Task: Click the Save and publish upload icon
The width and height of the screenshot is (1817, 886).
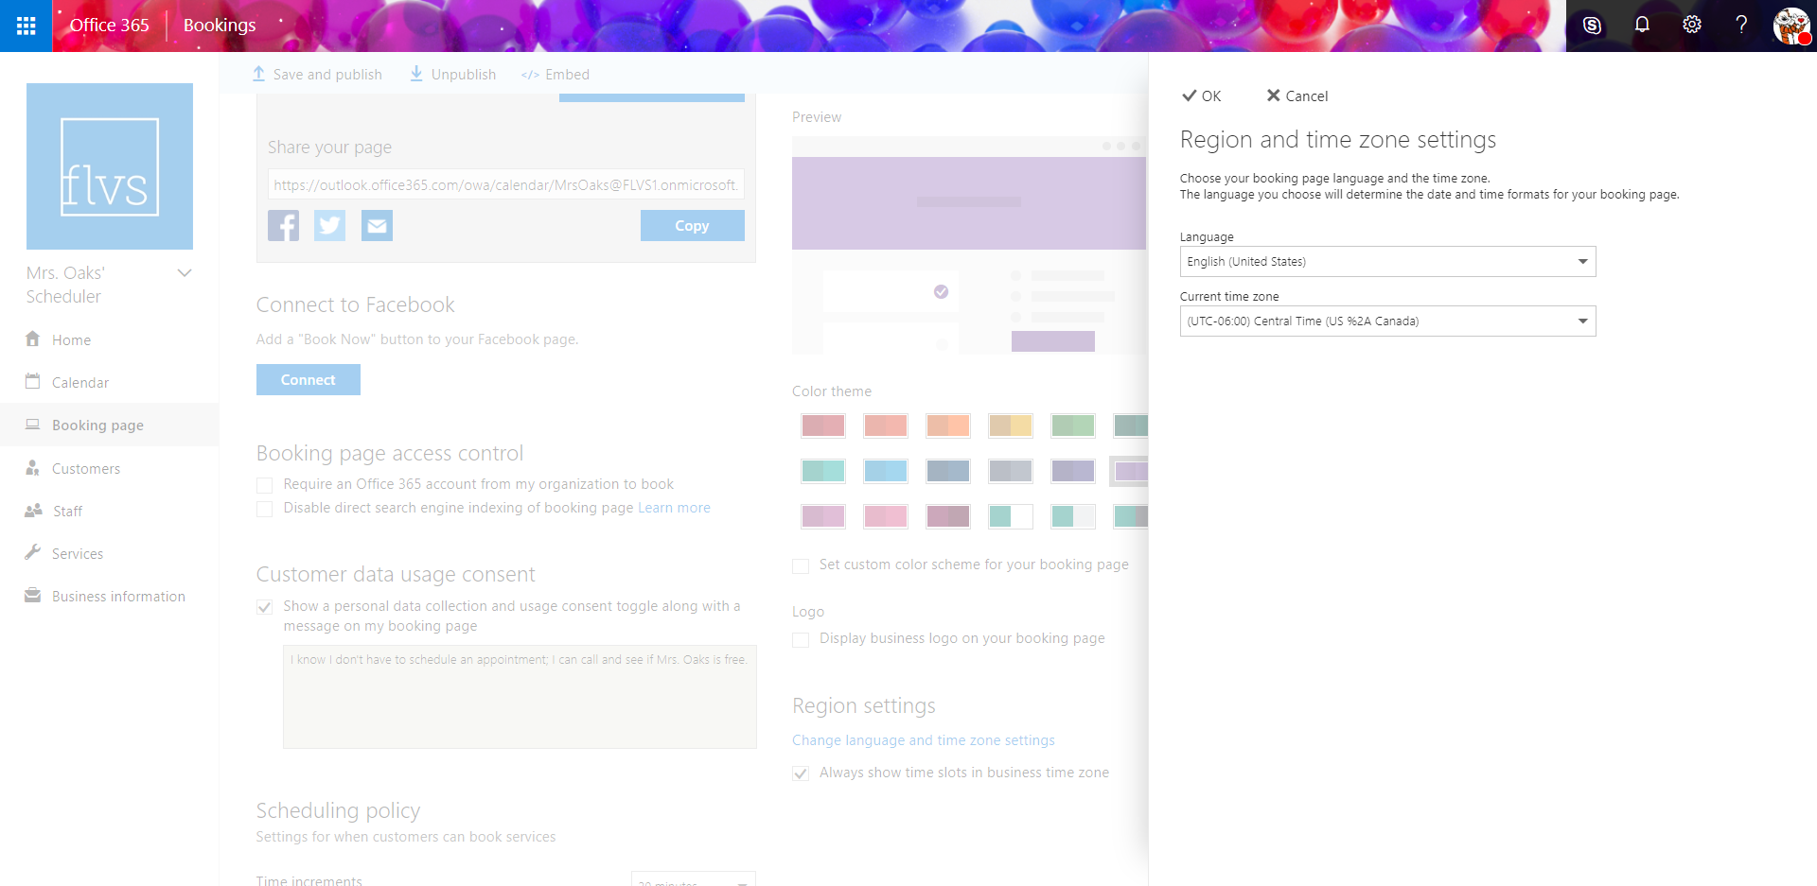Action: tap(258, 74)
